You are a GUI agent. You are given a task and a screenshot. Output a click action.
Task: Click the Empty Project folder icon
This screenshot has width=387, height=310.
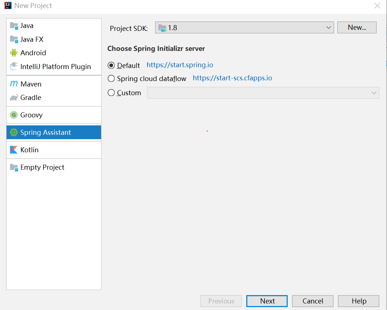pos(14,168)
